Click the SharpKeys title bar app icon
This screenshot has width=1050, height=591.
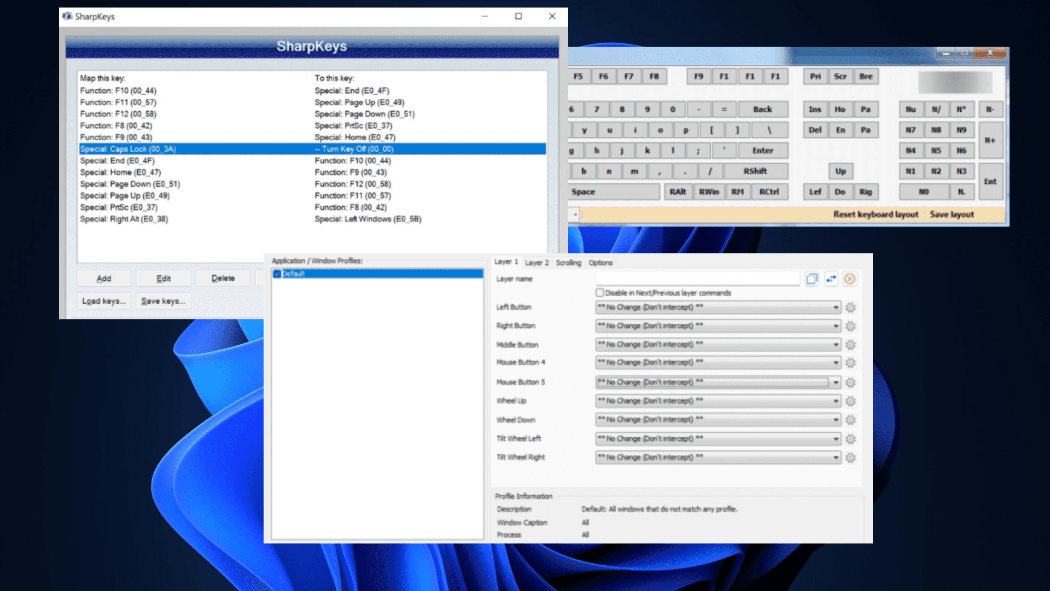(67, 16)
